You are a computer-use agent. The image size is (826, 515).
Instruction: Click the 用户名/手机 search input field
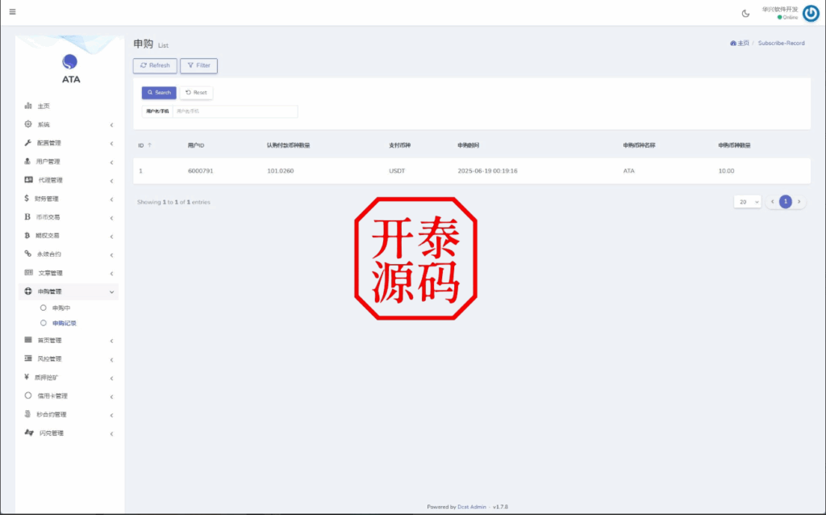(235, 111)
